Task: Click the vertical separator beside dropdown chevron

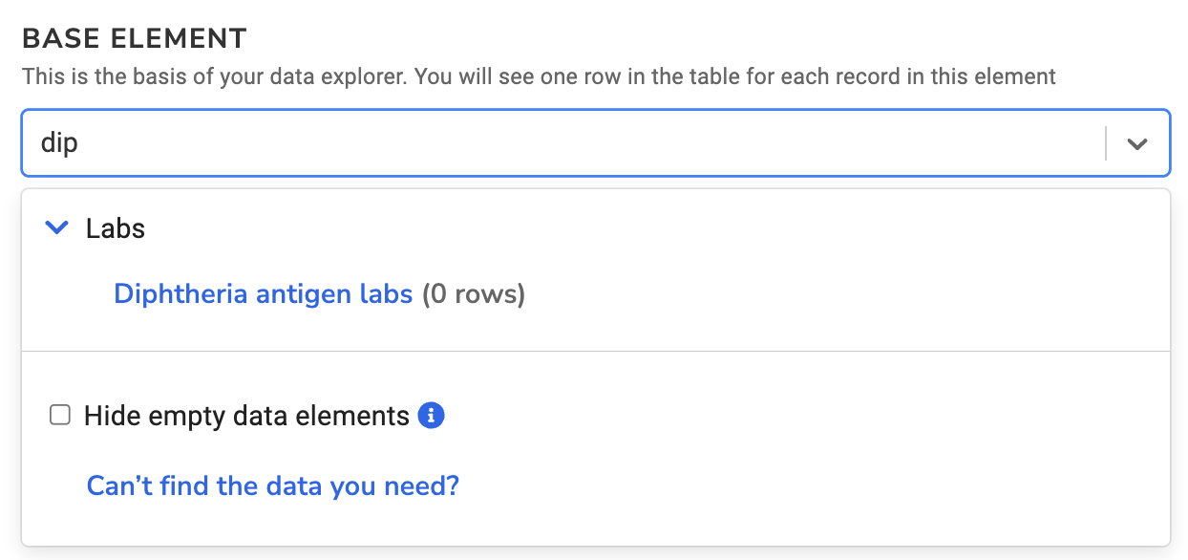Action: [x=1106, y=144]
